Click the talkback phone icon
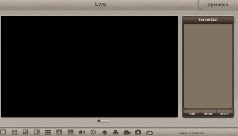The image size is (238, 136). pyautogui.click(x=93, y=133)
